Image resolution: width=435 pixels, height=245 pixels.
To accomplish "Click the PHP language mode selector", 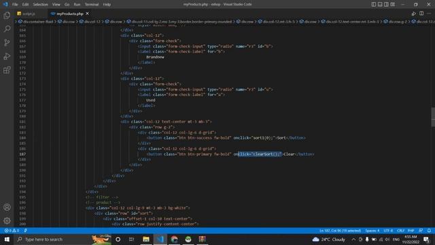I will tap(411, 231).
